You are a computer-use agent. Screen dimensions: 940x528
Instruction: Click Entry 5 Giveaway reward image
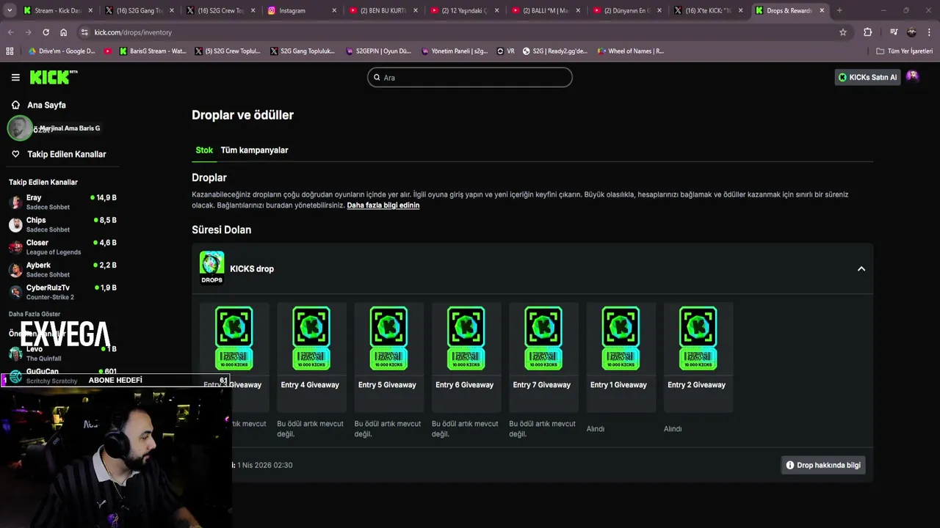[x=388, y=338]
